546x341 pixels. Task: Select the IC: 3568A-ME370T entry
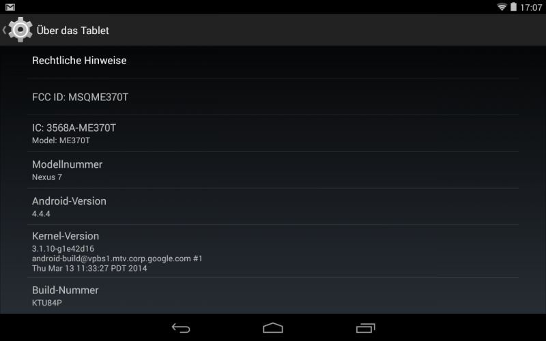coord(273,133)
